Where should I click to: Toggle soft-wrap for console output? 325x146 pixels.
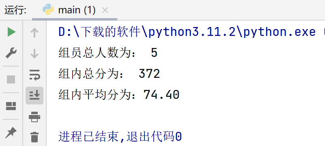tap(34, 75)
